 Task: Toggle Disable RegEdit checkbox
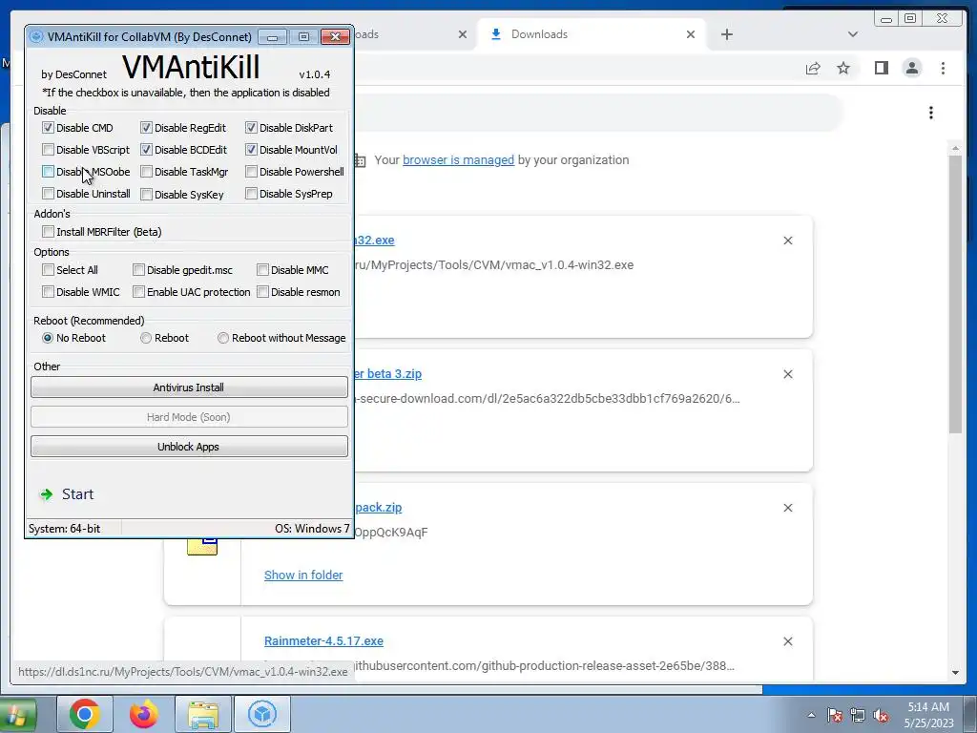pyautogui.click(x=146, y=128)
